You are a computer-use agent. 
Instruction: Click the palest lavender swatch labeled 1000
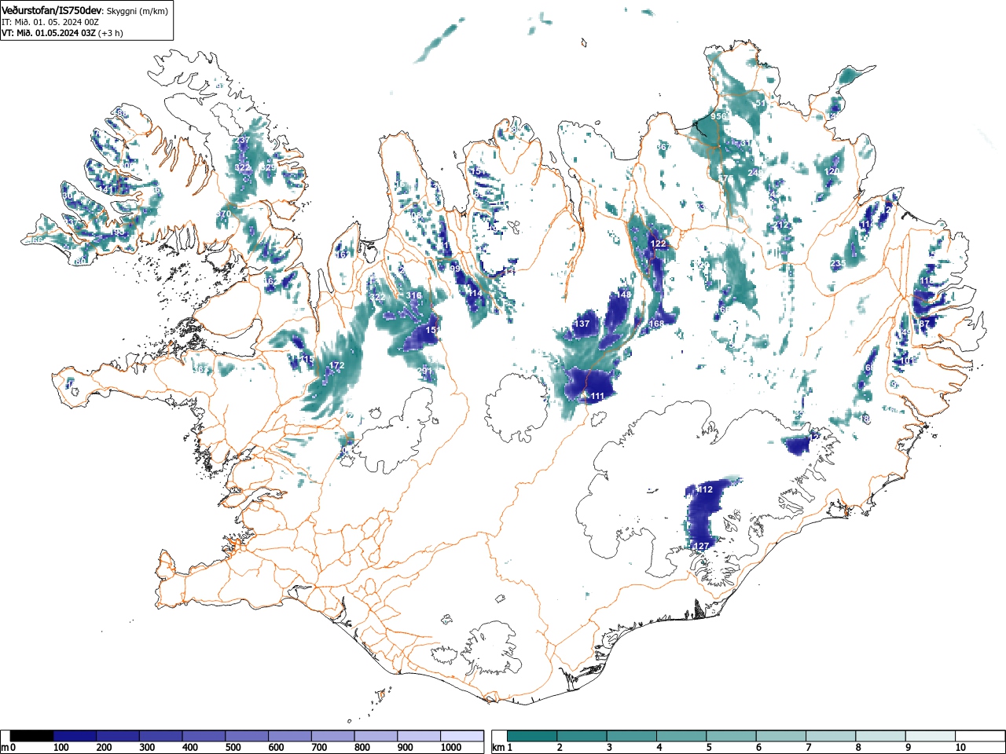462,736
